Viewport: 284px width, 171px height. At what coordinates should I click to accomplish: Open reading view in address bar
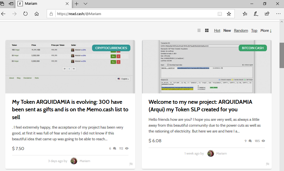[220, 14]
